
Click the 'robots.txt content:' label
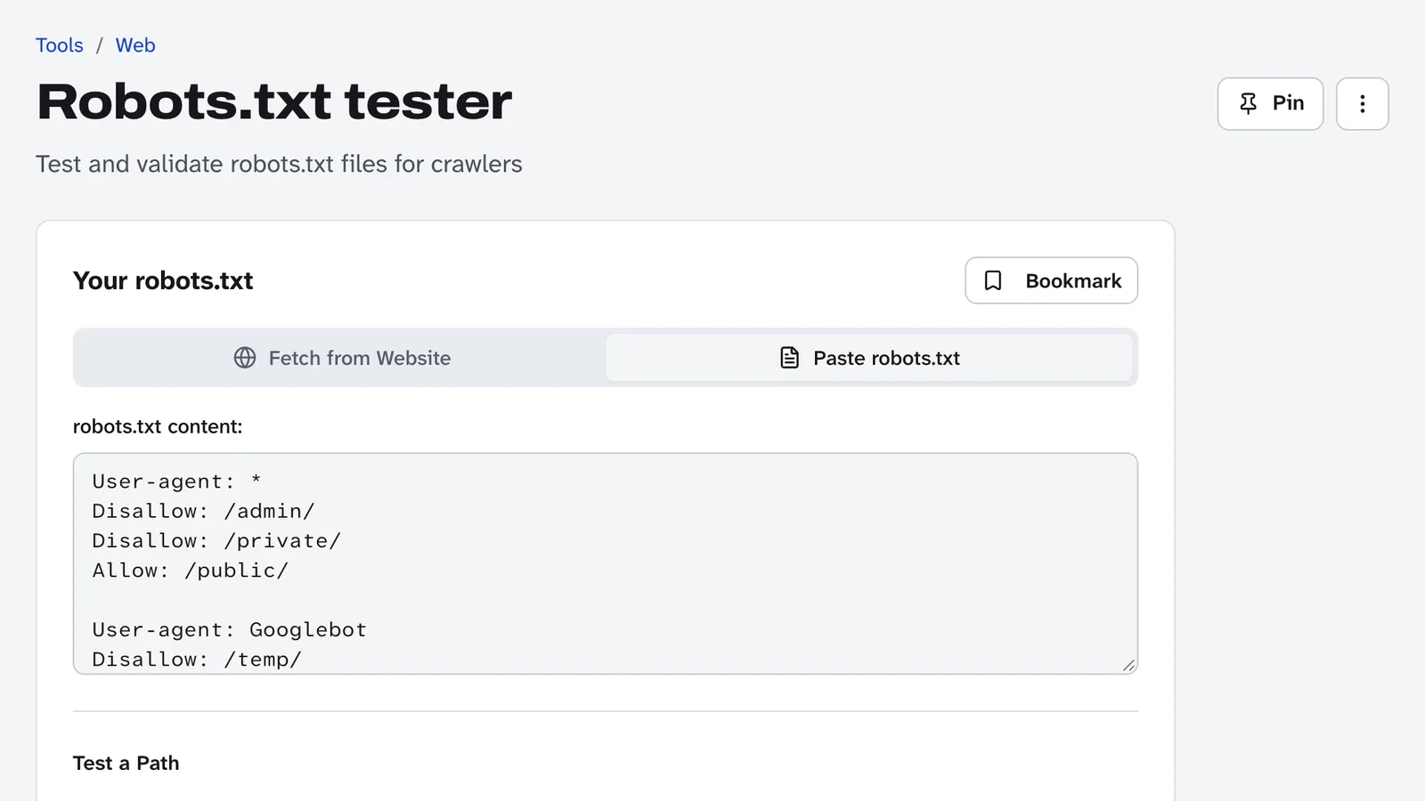click(x=158, y=426)
